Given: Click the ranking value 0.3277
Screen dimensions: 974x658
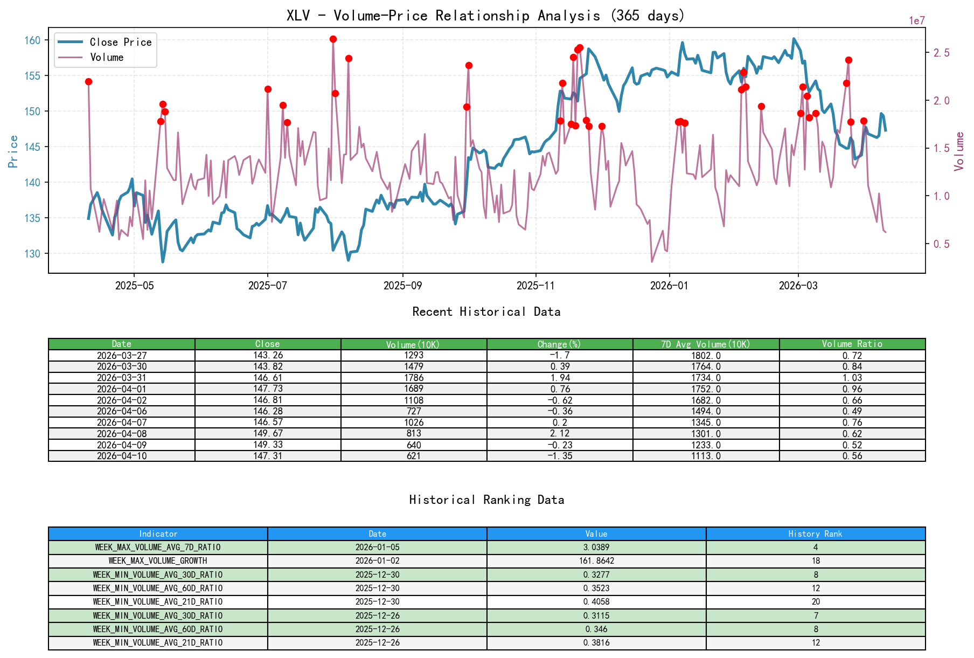Looking at the screenshot, I should coord(596,575).
